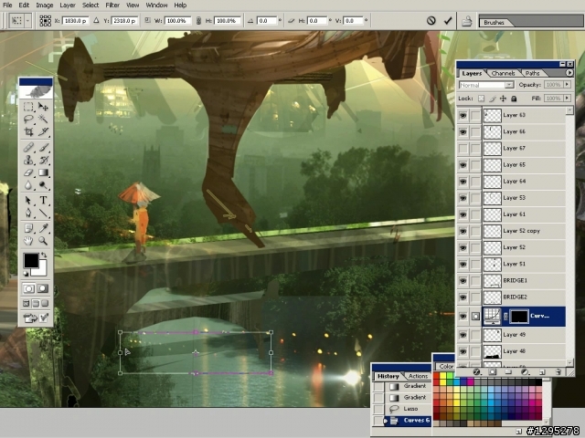This screenshot has width=585, height=438.
Task: Open the Layers panel flyout menu
Action: coord(569,73)
